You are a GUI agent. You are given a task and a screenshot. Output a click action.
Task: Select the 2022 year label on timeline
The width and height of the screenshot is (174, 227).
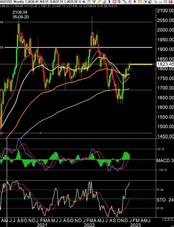(x=90, y=225)
